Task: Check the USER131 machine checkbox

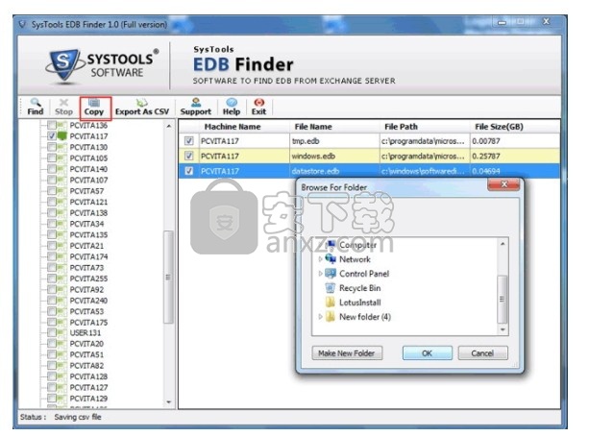Action: coord(52,332)
